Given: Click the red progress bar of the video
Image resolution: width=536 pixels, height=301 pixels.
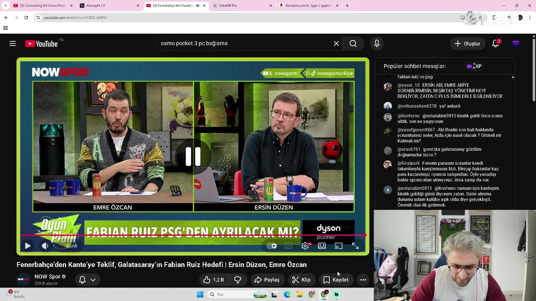Looking at the screenshot, I should tap(193, 235).
